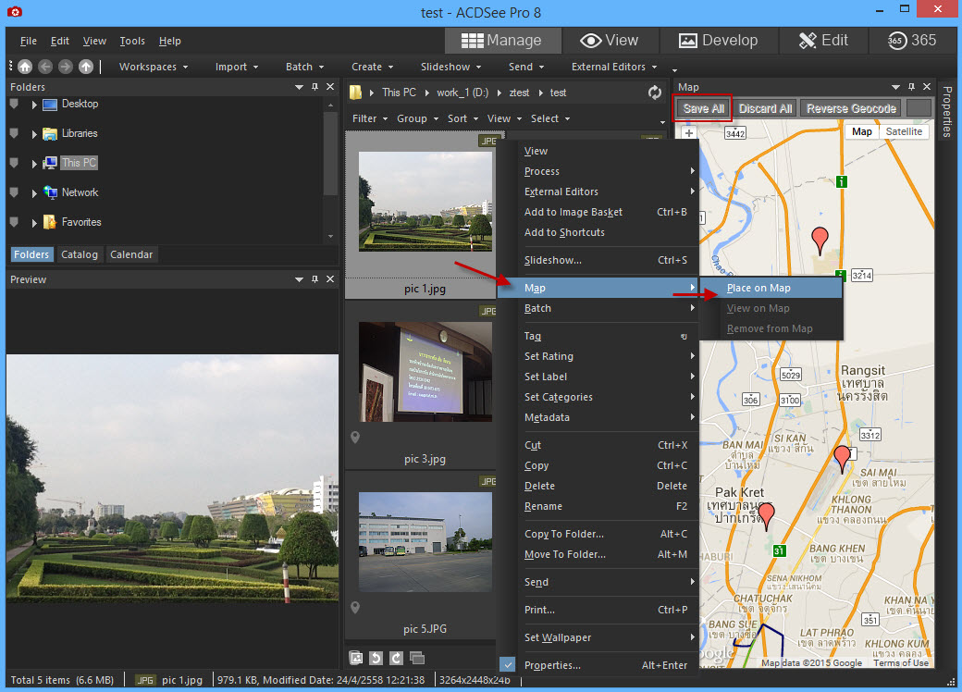
Task: Expand the Favorites tree node
Action: (34, 223)
